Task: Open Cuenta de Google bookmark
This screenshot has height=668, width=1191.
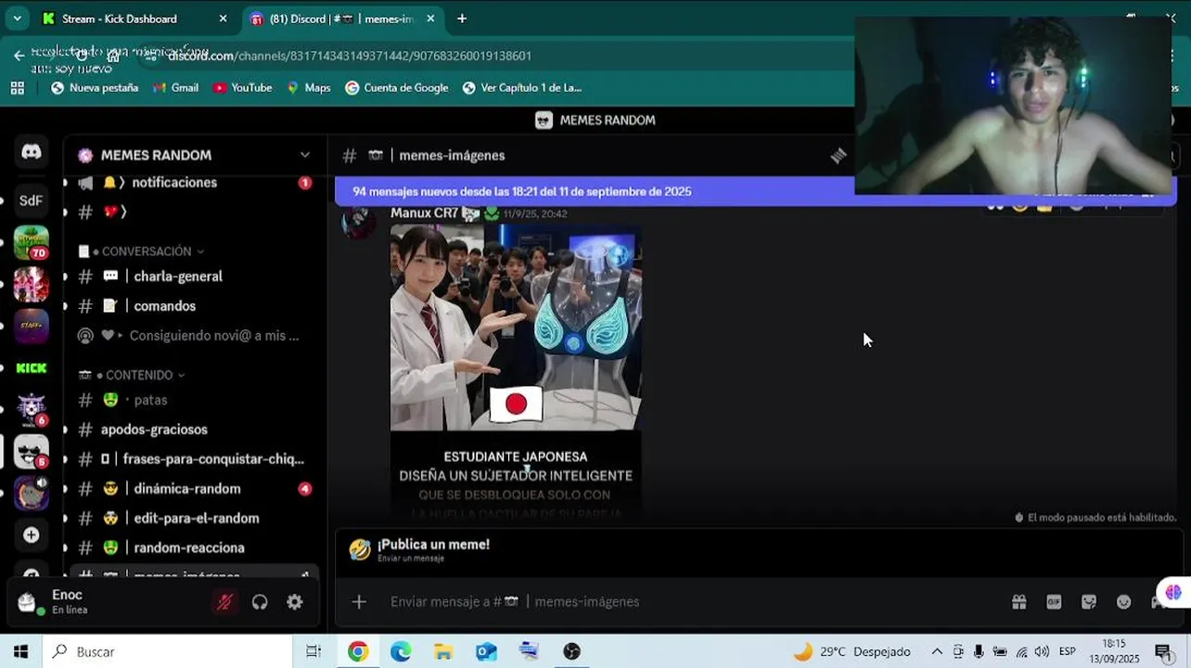Action: pyautogui.click(x=396, y=88)
